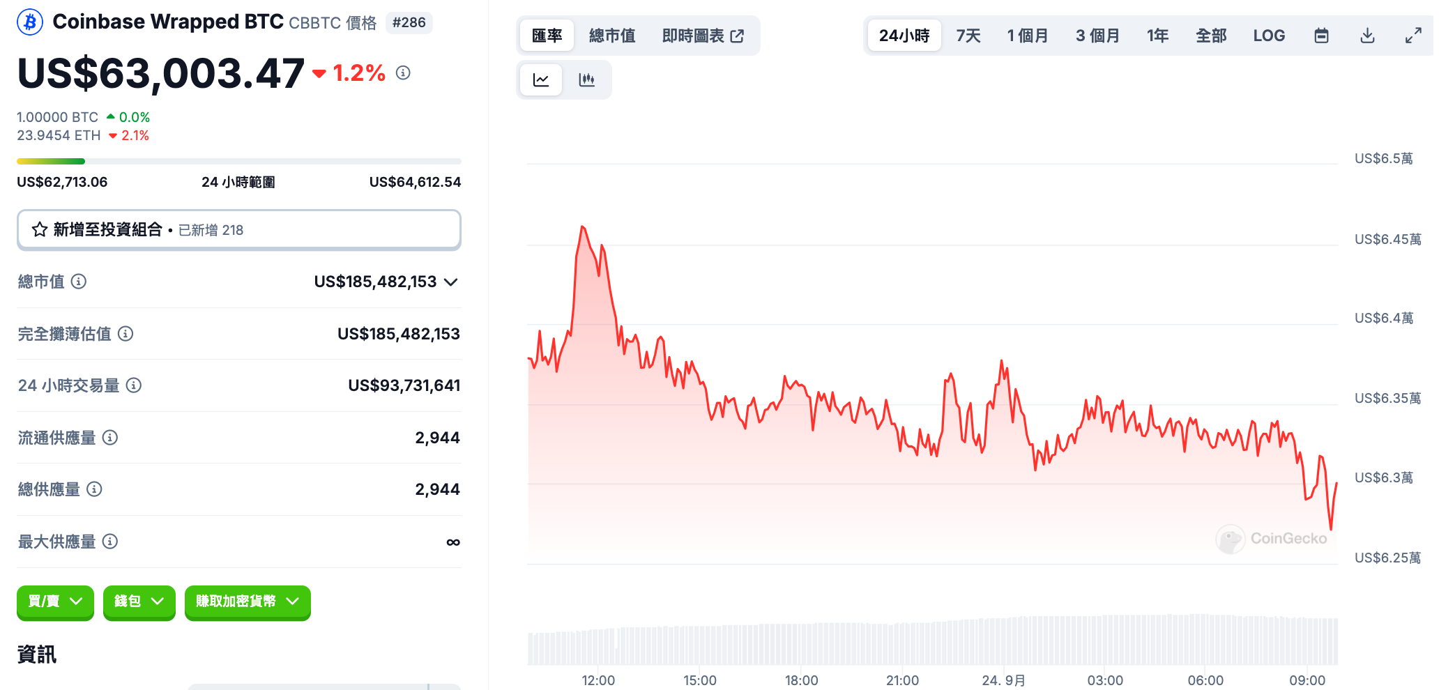Show info for 24 小時交易量
Screen dimensions: 1439x690
(x=134, y=385)
